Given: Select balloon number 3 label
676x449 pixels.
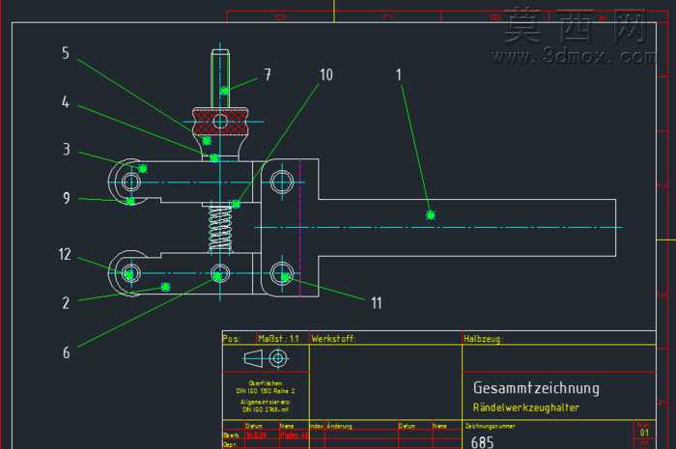Looking at the screenshot, I should tap(66, 149).
